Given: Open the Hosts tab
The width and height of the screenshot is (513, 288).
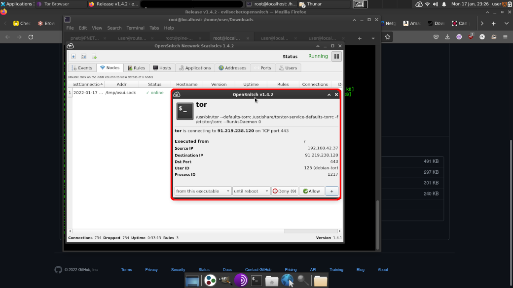Looking at the screenshot, I should 162,68.
